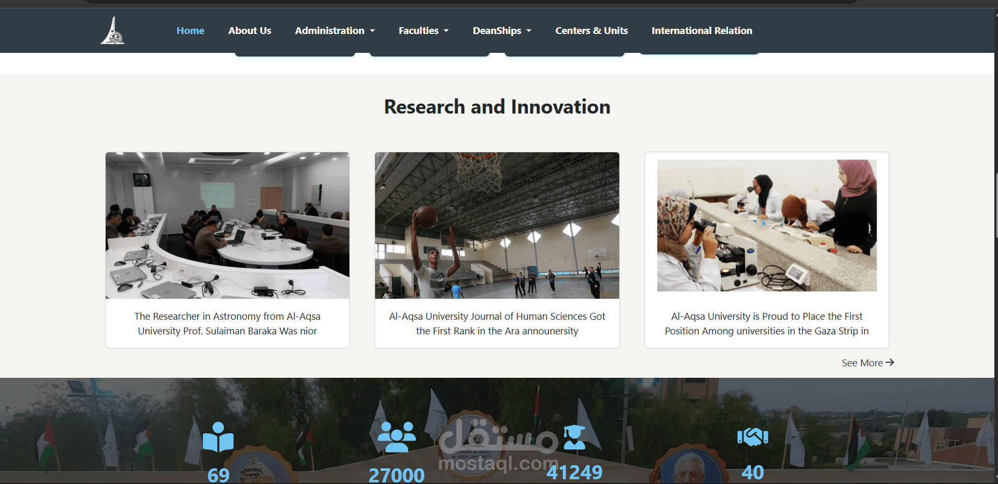
Task: Read the First Position Among universities article
Action: [767, 323]
